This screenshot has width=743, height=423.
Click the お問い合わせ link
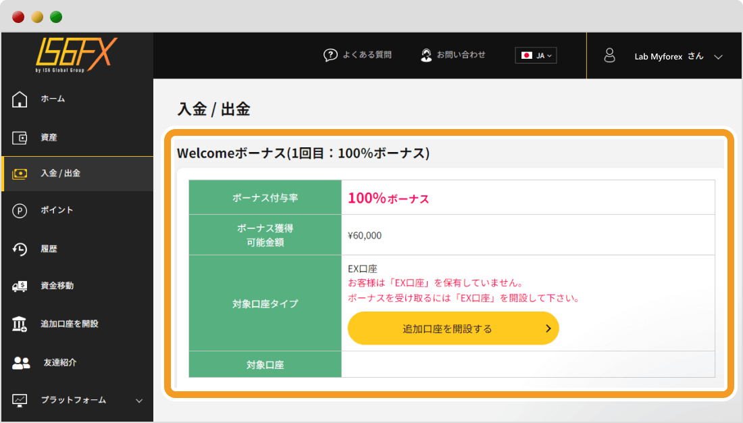pos(461,55)
